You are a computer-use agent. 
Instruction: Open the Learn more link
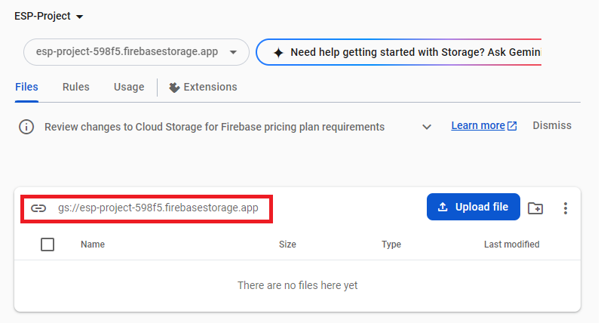point(478,126)
